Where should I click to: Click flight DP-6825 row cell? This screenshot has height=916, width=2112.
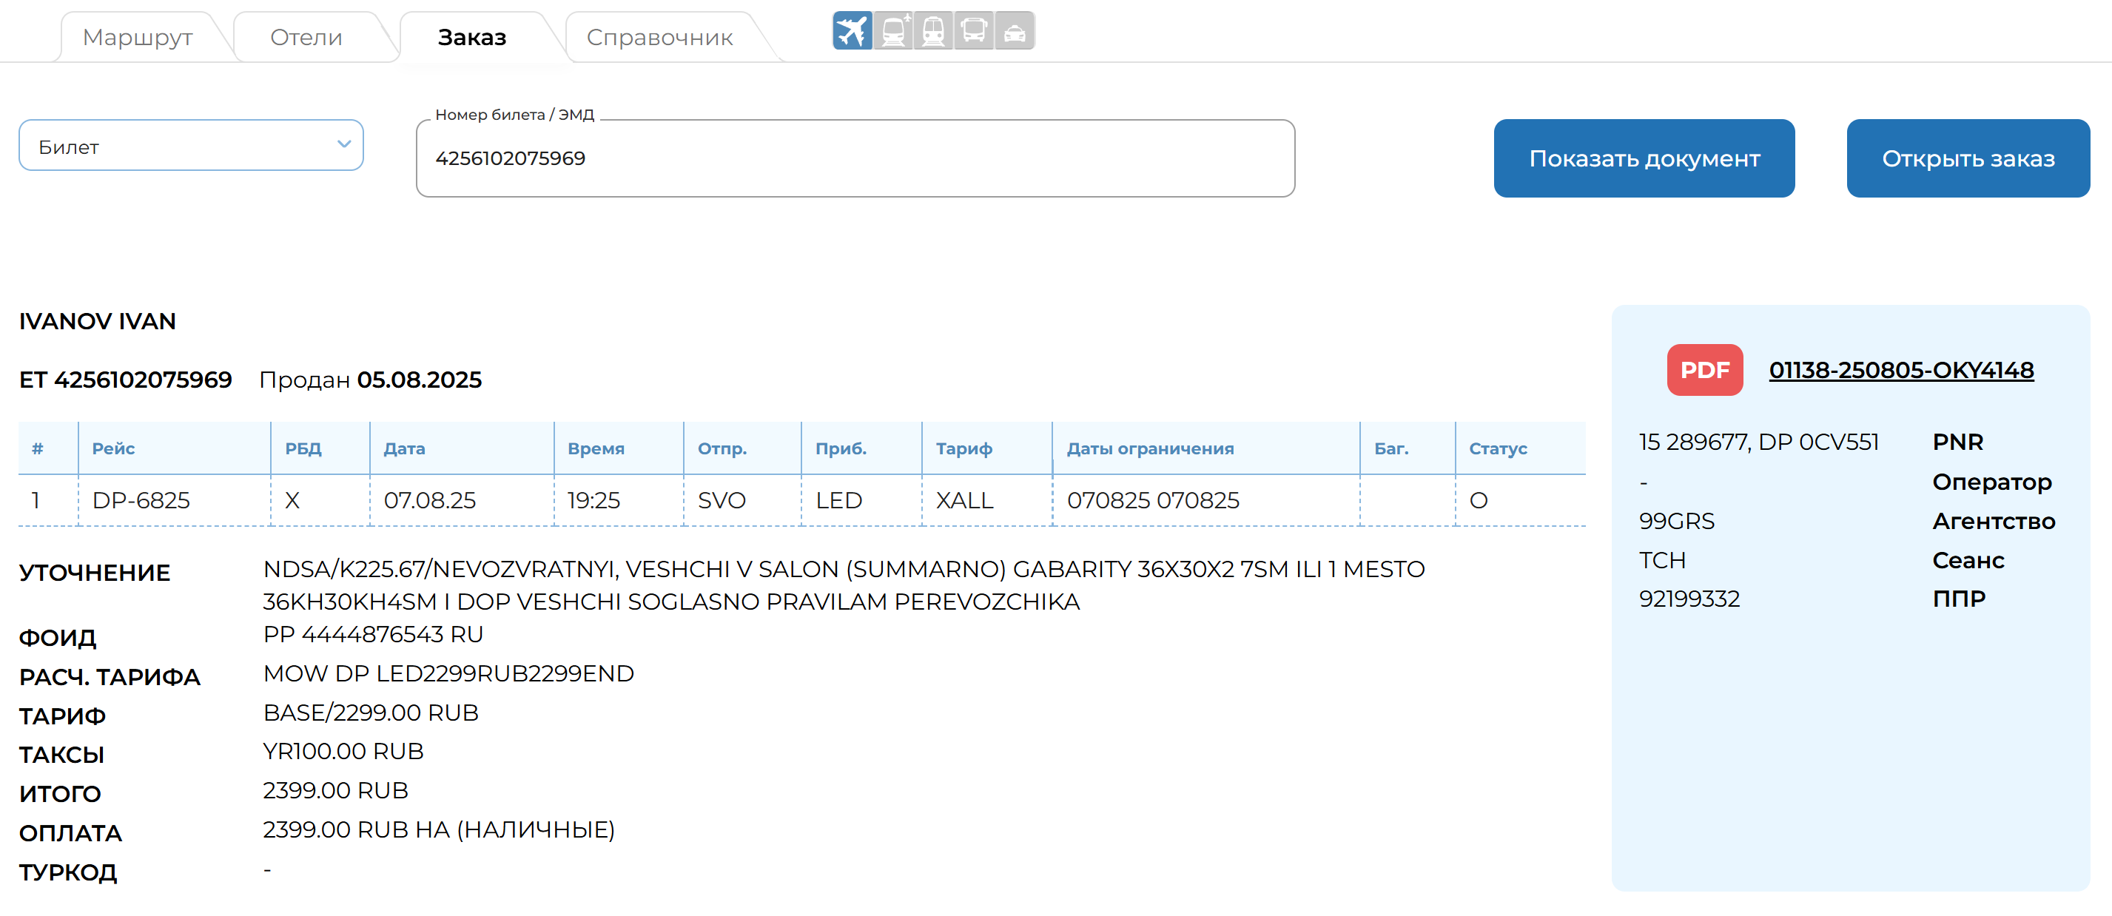(141, 500)
